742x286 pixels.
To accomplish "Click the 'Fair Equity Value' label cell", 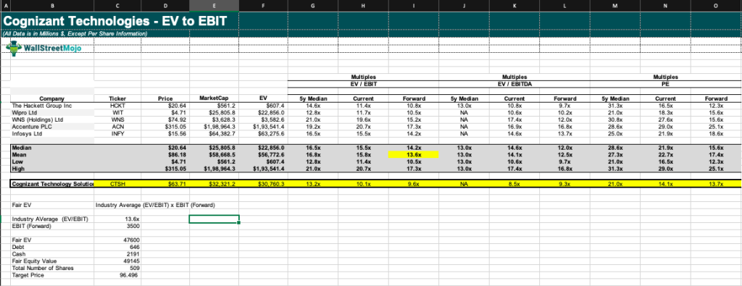I will pos(52,261).
